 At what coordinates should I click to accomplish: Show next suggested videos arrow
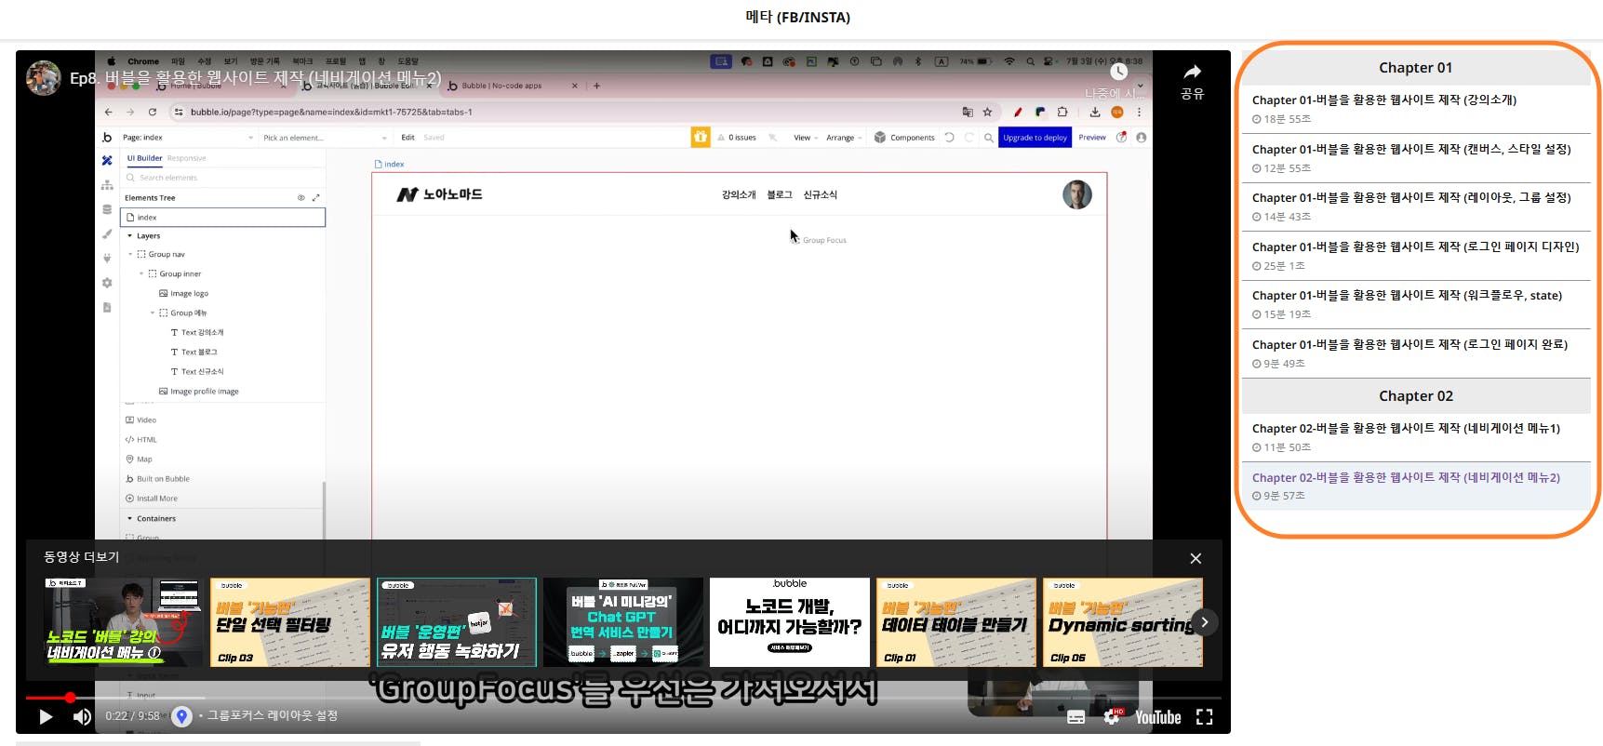1205,622
